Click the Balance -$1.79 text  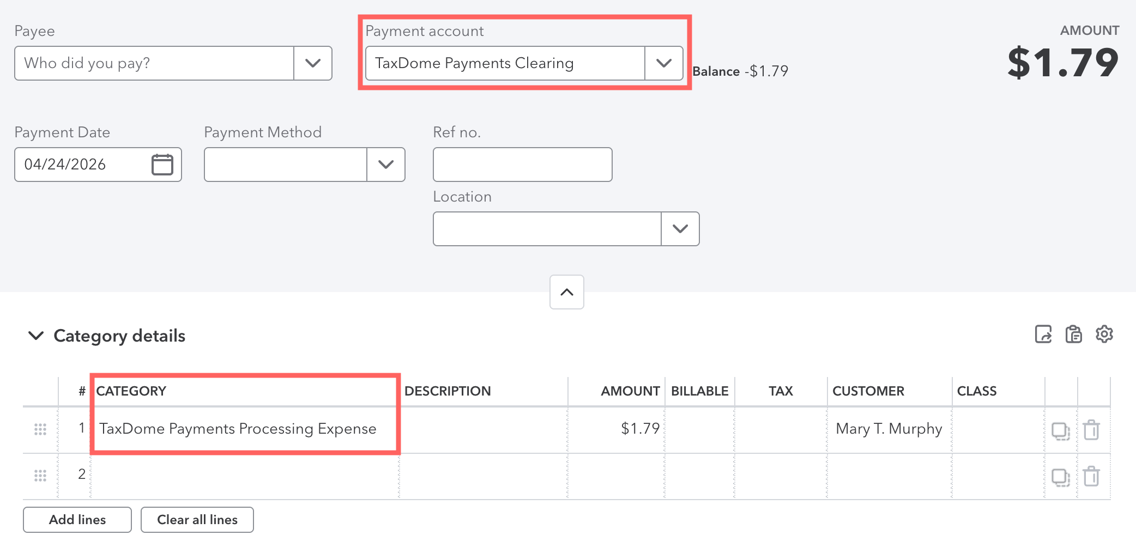tap(740, 71)
